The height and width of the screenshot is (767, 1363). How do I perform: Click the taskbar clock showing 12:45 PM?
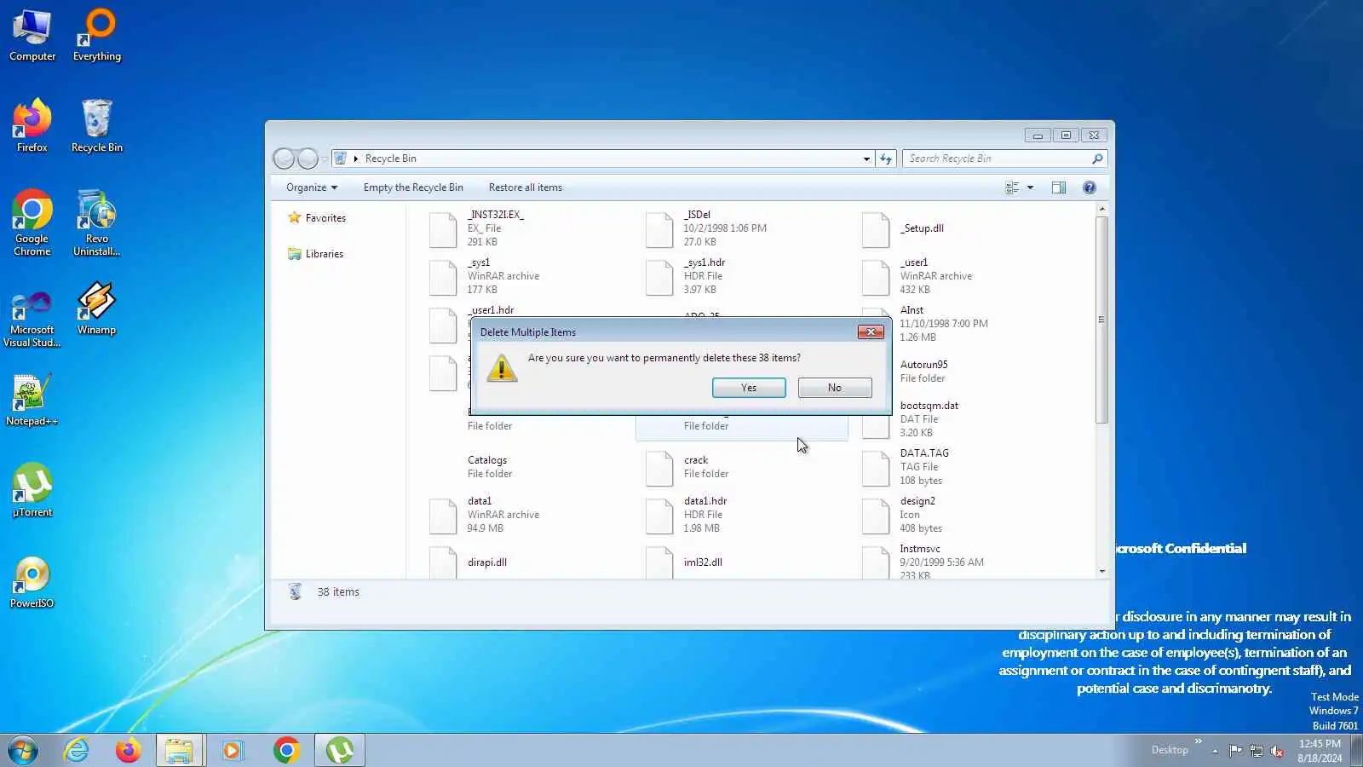(x=1320, y=751)
